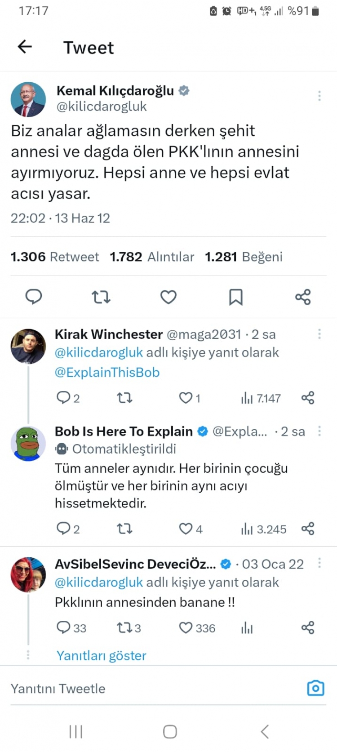Open more options on Bob's reply
337x752 pixels.
(319, 431)
